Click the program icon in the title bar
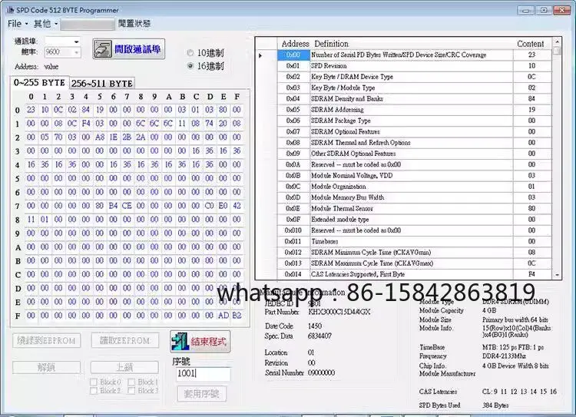Screen dimensions: 576x417 pos(10,10)
